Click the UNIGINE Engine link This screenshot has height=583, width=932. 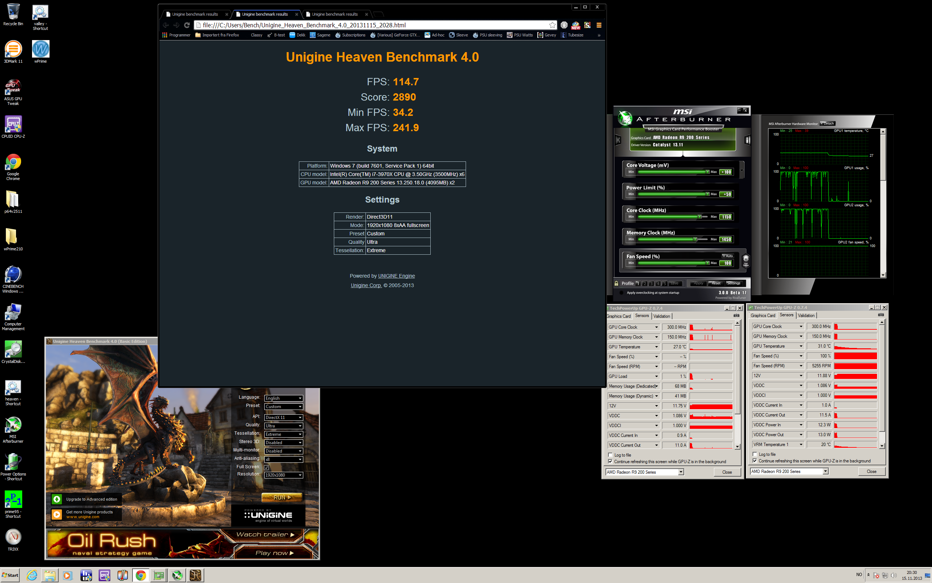(x=396, y=276)
